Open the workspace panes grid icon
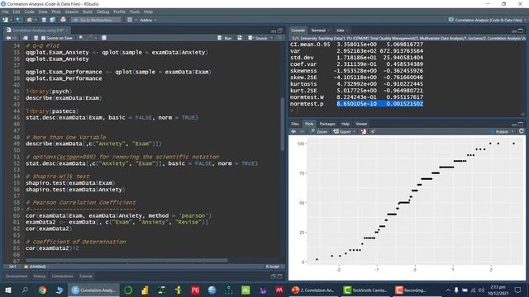This screenshot has width=529, height=297. pyautogui.click(x=130, y=20)
